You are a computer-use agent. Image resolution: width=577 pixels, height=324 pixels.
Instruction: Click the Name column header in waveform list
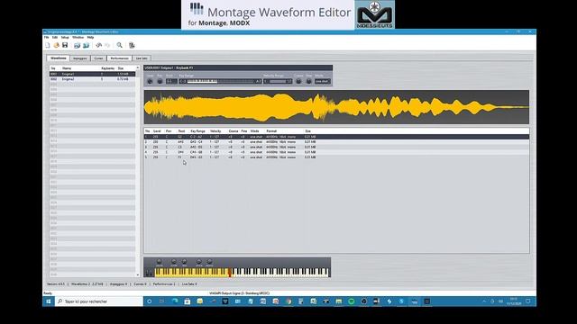[x=67, y=68]
